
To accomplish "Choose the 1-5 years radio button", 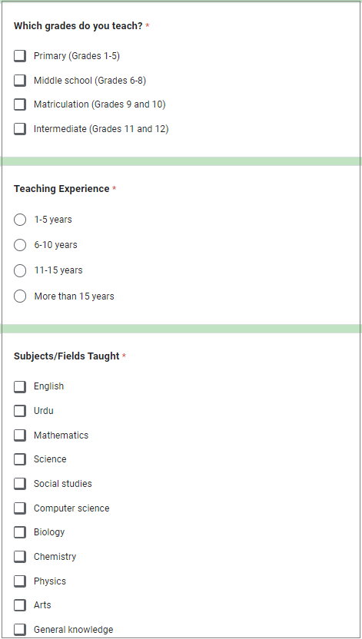I will click(x=19, y=220).
